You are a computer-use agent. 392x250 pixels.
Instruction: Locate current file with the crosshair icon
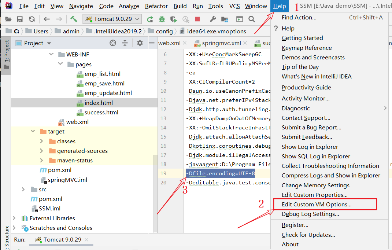(x=113, y=43)
